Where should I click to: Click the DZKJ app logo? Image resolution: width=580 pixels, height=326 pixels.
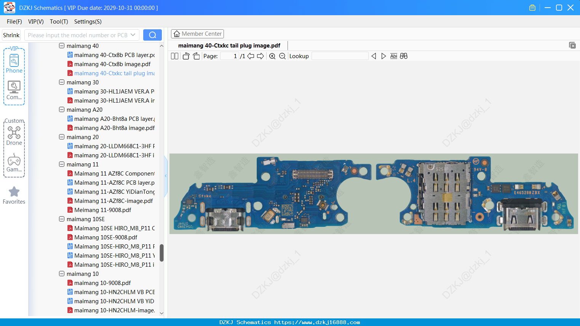(9, 8)
